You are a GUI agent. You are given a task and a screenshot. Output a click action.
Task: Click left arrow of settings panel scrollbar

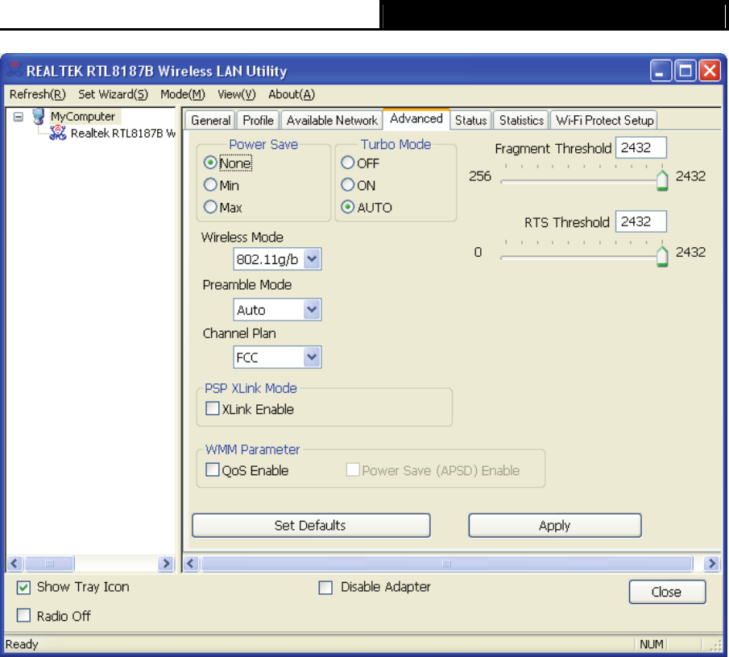click(191, 564)
